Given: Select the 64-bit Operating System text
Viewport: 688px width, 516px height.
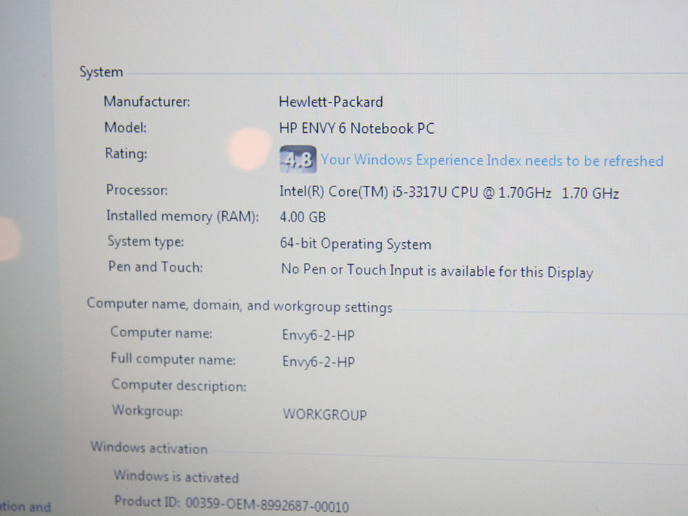Looking at the screenshot, I should [x=356, y=244].
